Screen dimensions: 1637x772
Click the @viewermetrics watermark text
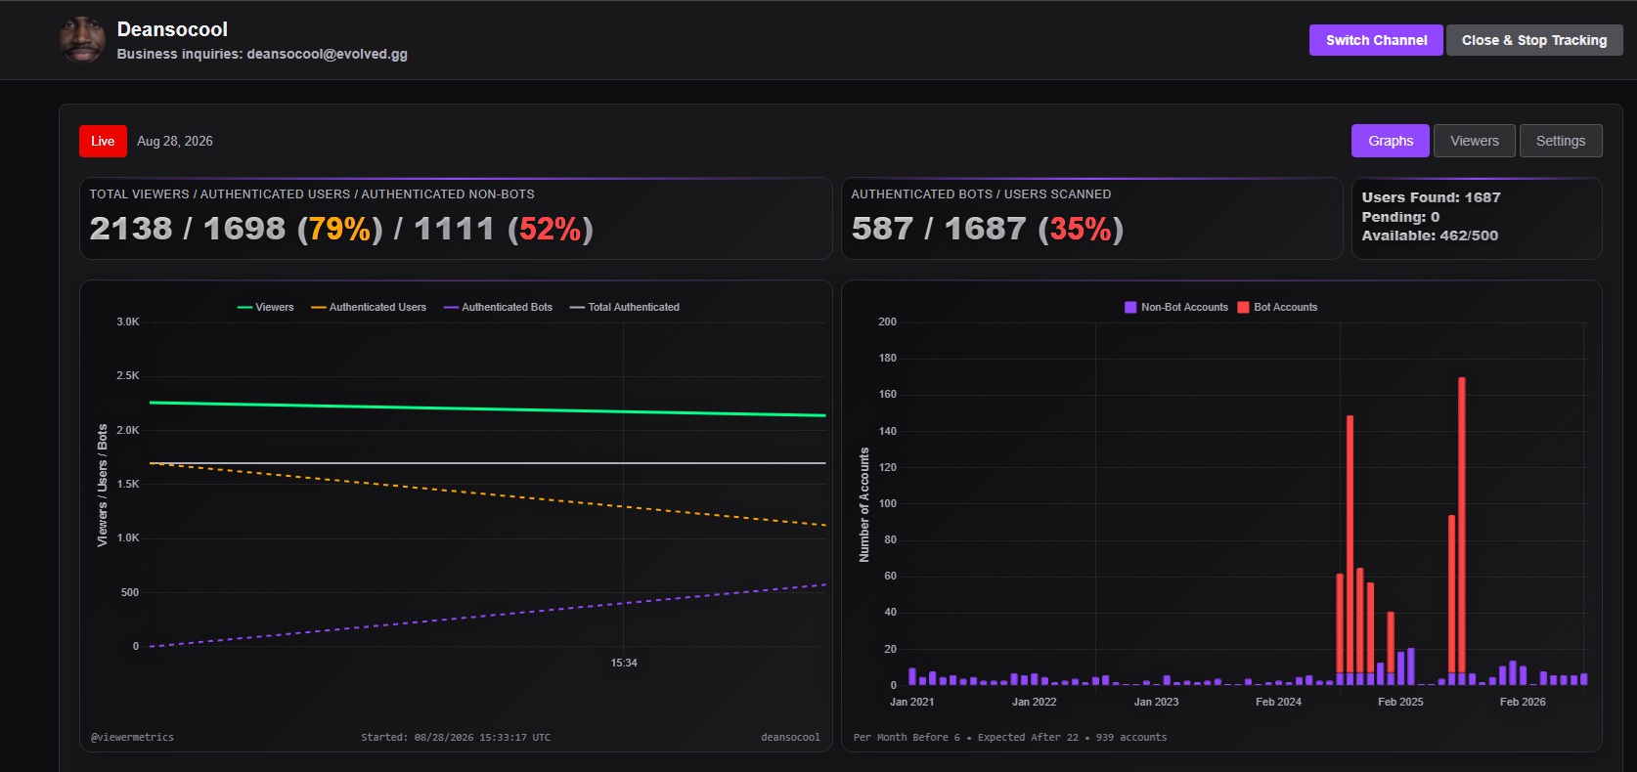coord(132,737)
